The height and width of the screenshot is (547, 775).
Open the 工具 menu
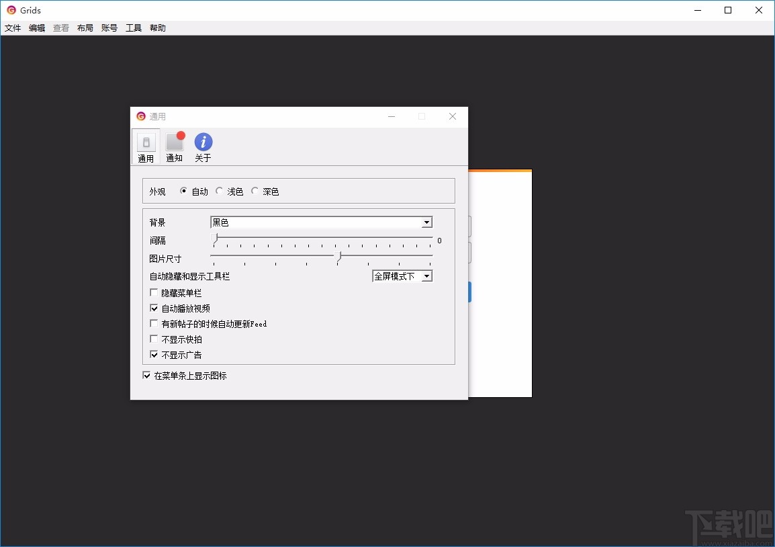[133, 28]
